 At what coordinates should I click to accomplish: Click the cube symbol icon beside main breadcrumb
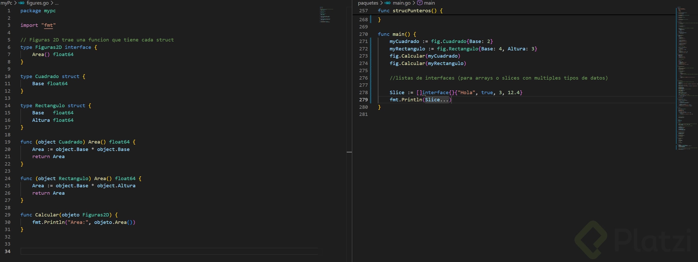420,3
